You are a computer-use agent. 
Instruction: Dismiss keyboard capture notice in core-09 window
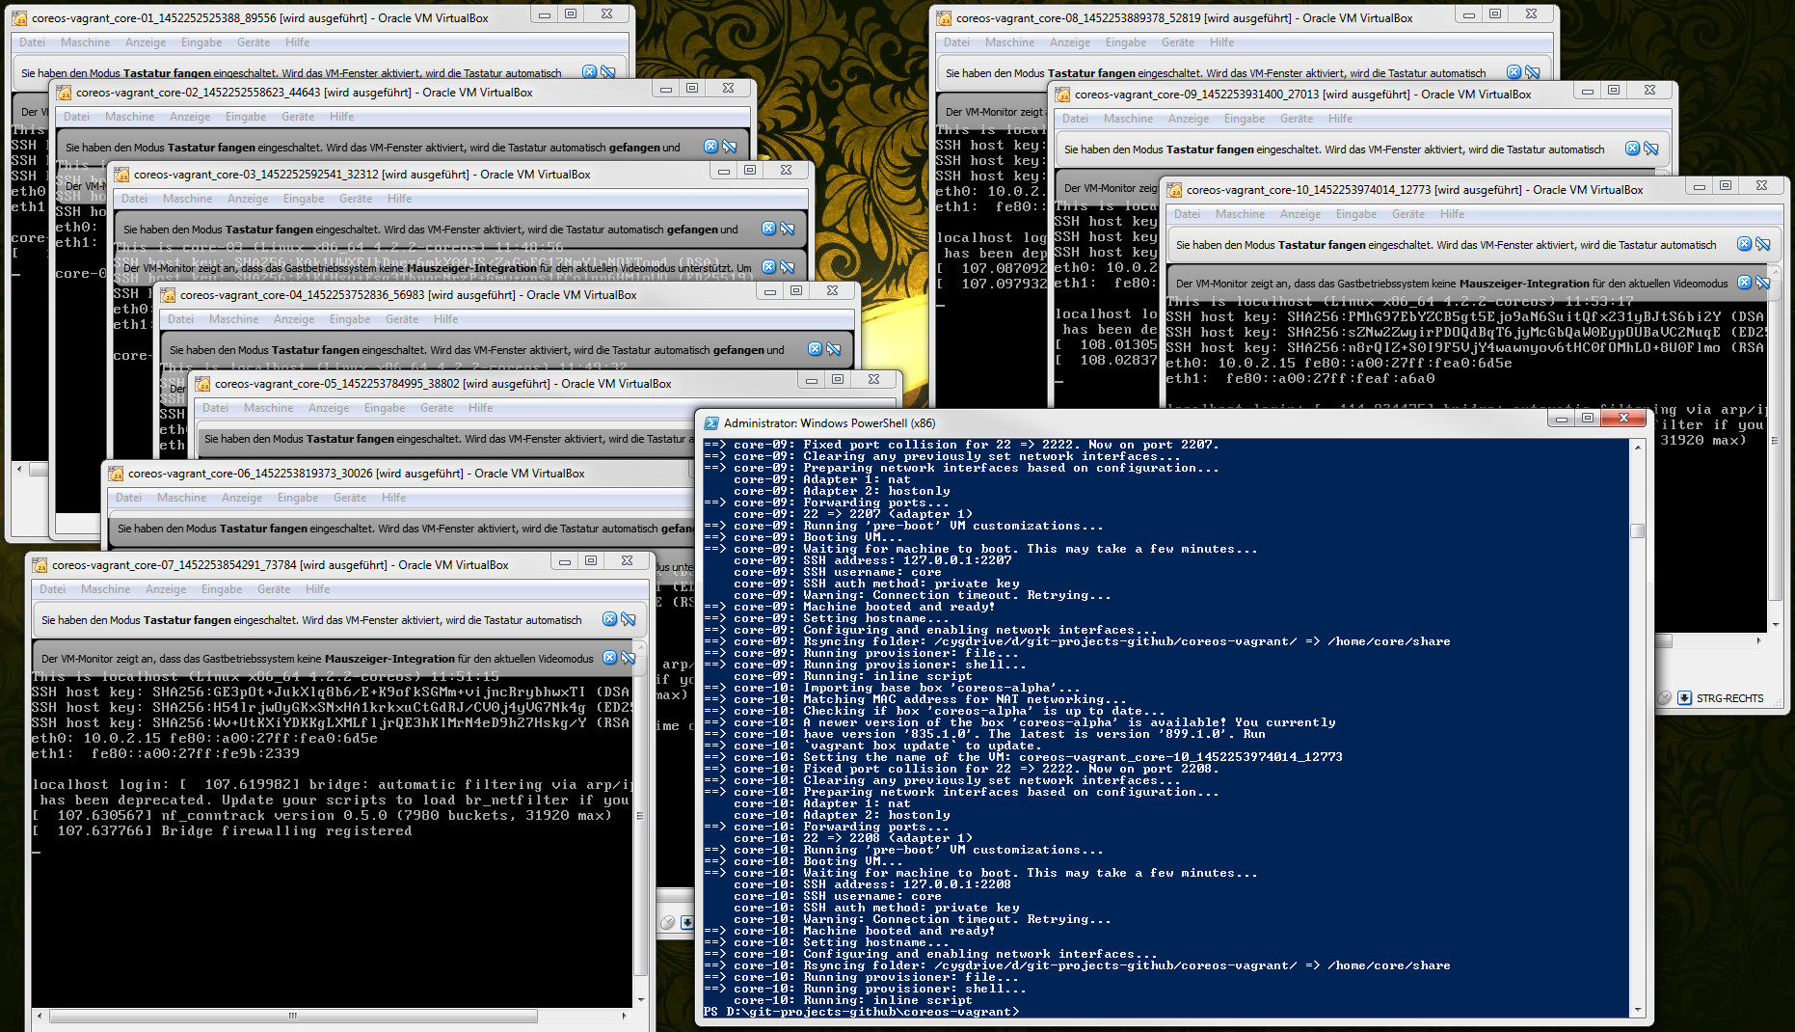click(1632, 149)
